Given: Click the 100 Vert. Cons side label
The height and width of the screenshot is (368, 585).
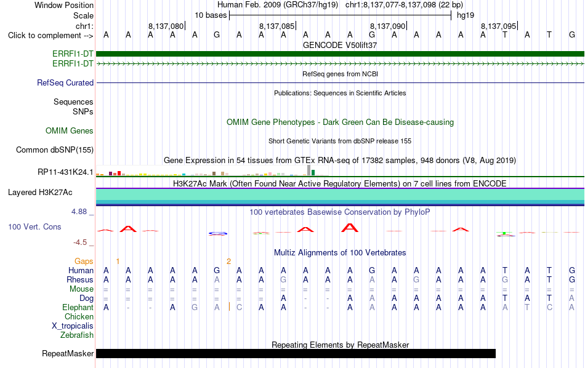Looking at the screenshot, I should pyautogui.click(x=34, y=226).
